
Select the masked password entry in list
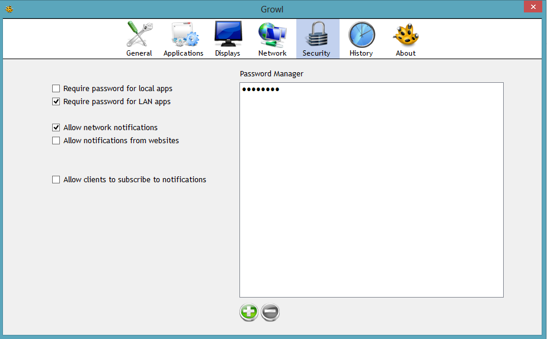pos(261,89)
